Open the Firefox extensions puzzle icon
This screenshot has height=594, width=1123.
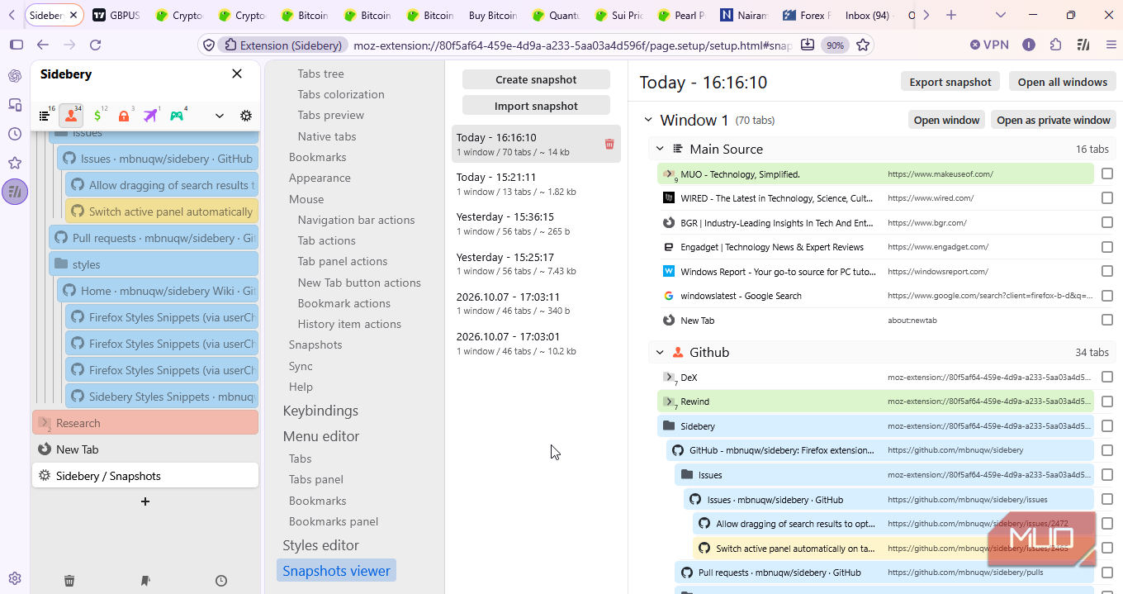click(x=1055, y=45)
